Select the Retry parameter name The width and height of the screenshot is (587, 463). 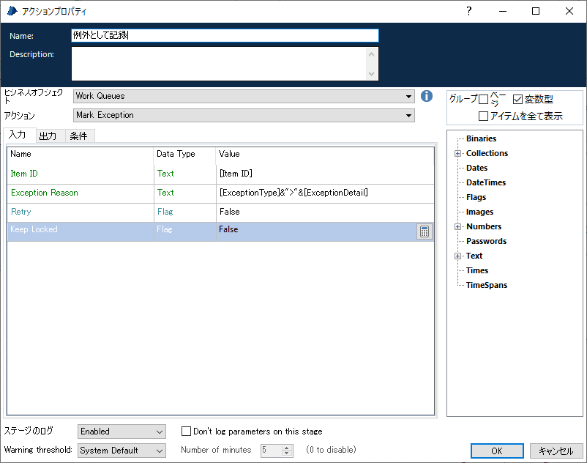[21, 212]
